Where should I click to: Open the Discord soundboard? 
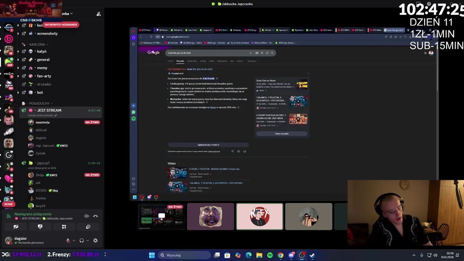tap(88, 227)
